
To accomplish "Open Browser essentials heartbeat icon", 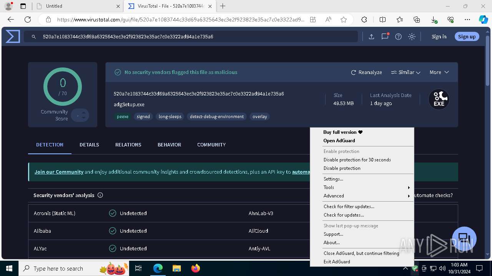I will coord(450,20).
